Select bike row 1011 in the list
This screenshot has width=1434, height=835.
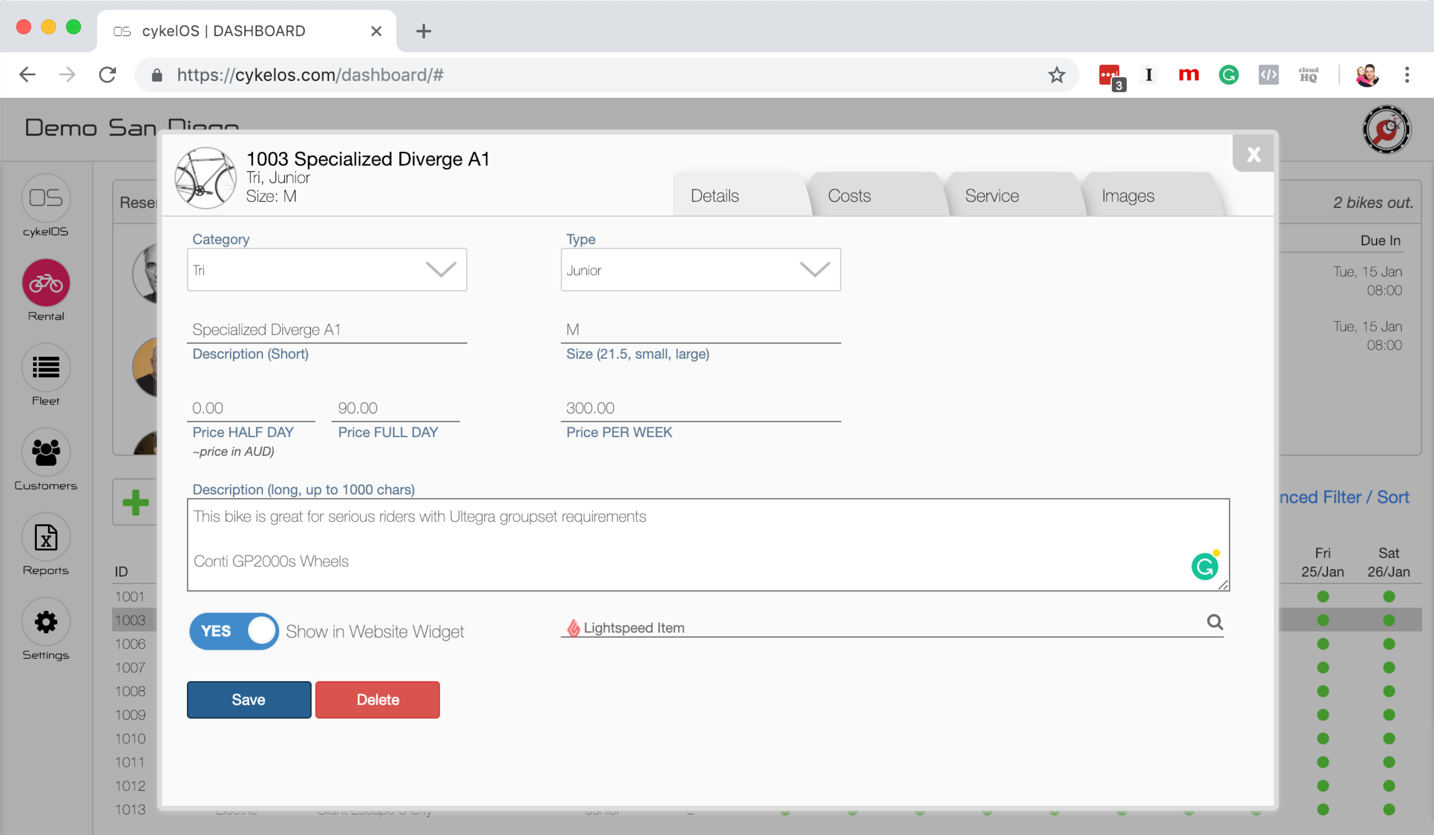click(x=130, y=762)
